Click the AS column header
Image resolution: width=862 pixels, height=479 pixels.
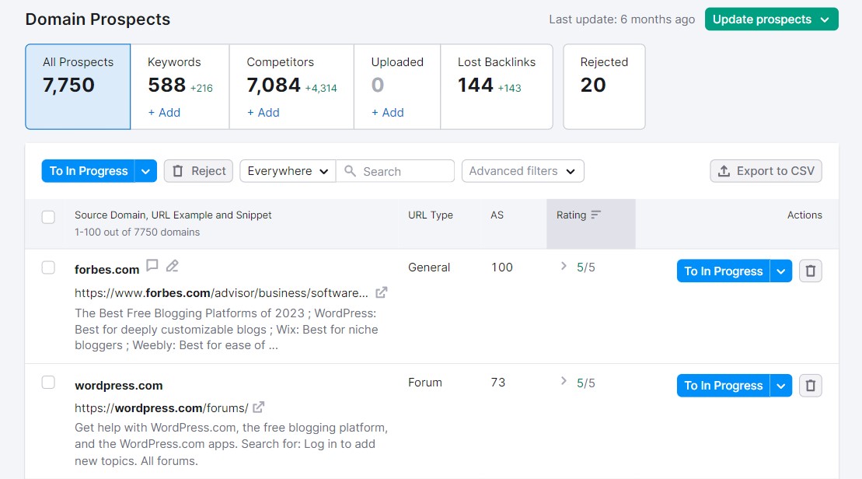click(497, 215)
